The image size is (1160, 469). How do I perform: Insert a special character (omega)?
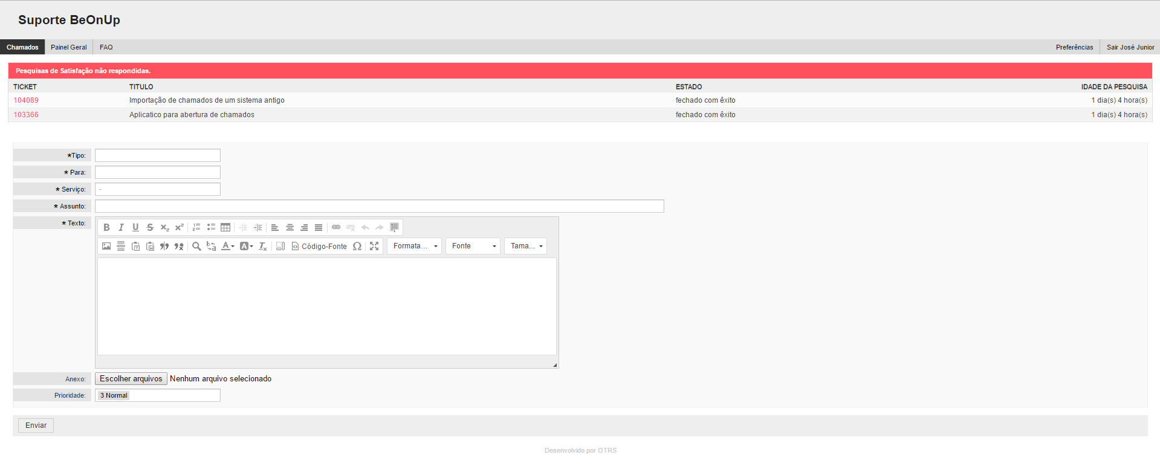click(357, 246)
